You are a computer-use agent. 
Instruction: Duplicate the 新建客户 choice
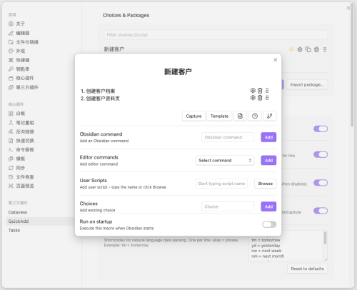(x=308, y=49)
